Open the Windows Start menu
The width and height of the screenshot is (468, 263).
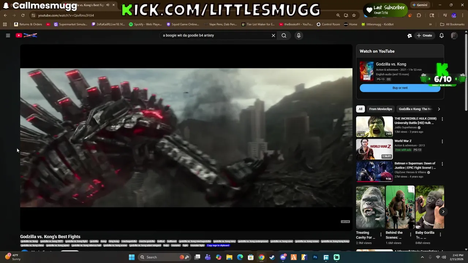(x=132, y=257)
